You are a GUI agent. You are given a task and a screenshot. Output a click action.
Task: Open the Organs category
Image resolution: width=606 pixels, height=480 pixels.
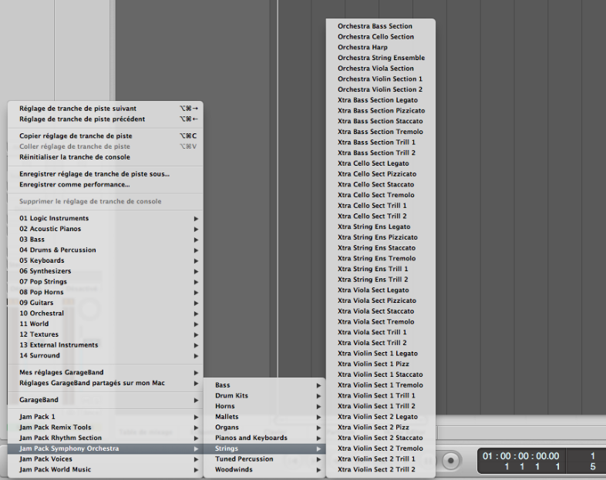pos(264,428)
